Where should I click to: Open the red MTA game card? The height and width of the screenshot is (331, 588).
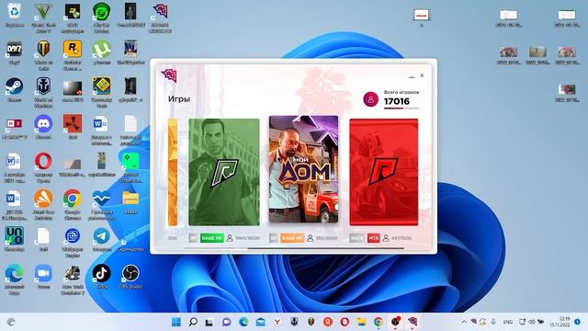(x=384, y=172)
